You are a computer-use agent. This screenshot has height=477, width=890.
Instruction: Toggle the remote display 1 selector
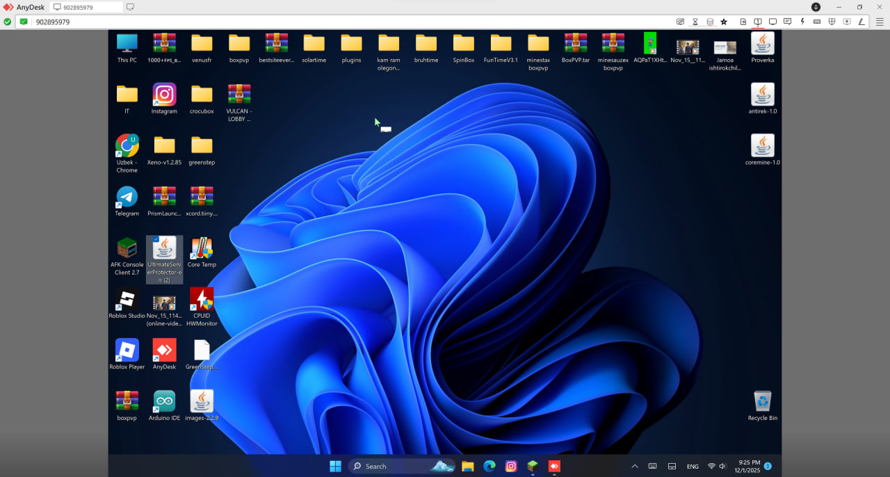758,22
